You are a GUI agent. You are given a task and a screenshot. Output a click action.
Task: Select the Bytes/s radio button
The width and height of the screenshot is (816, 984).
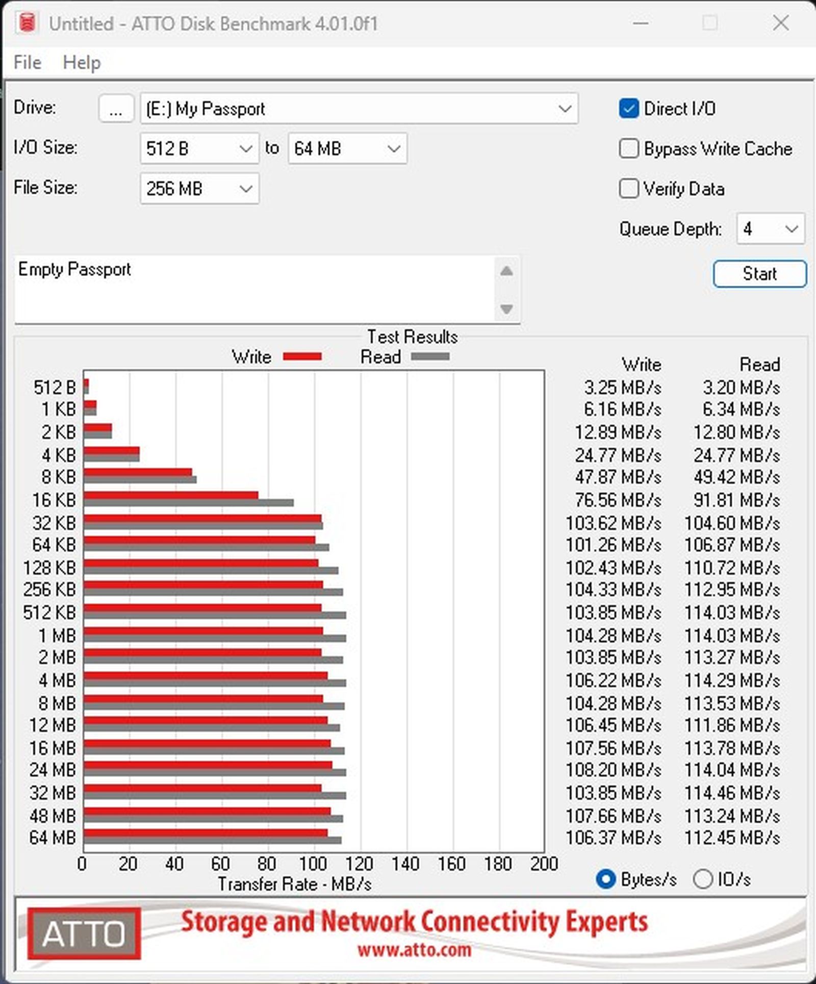[606, 879]
